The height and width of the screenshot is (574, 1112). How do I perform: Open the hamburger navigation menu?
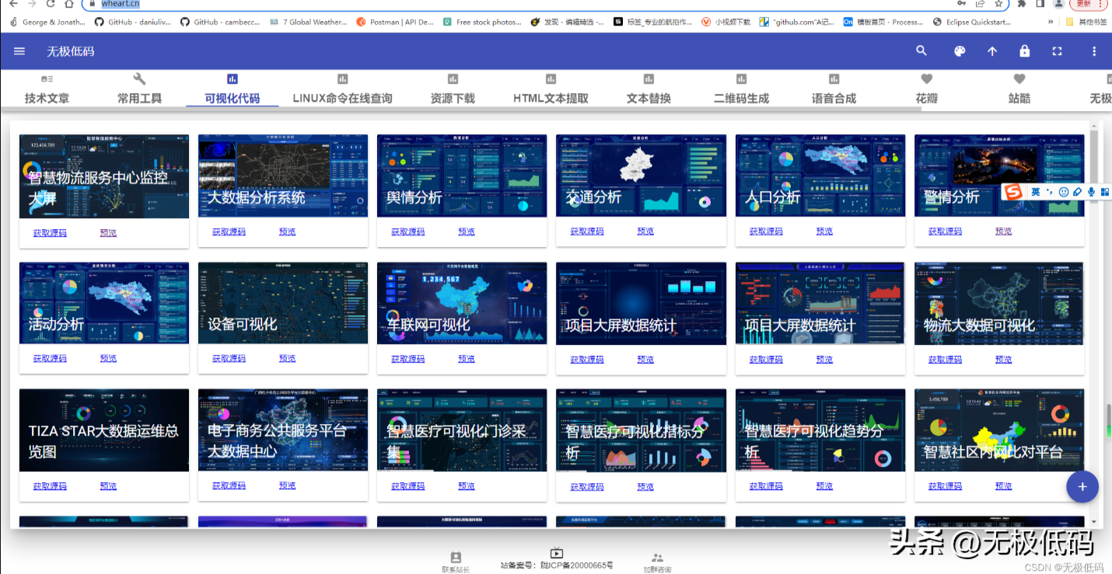[19, 51]
